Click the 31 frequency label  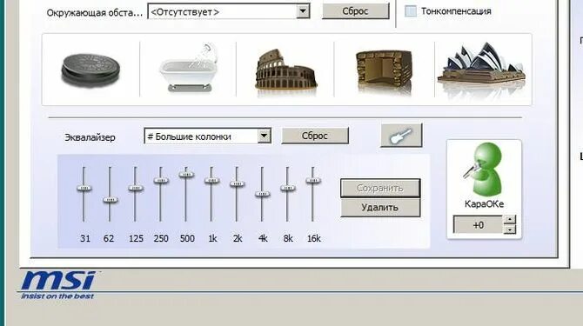tap(85, 238)
